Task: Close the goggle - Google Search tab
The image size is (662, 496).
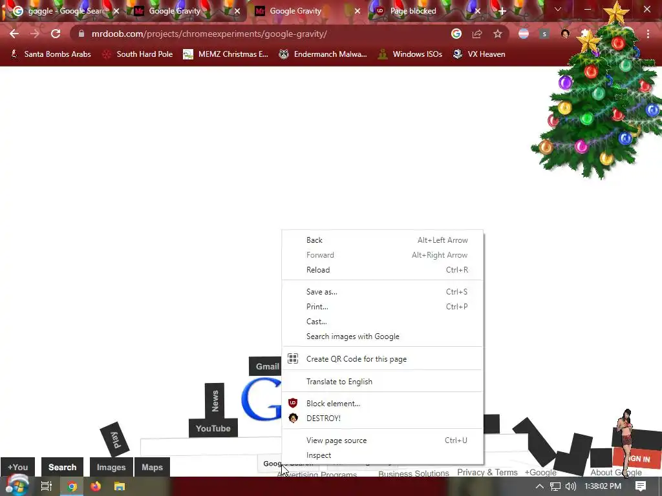Action: point(116,11)
